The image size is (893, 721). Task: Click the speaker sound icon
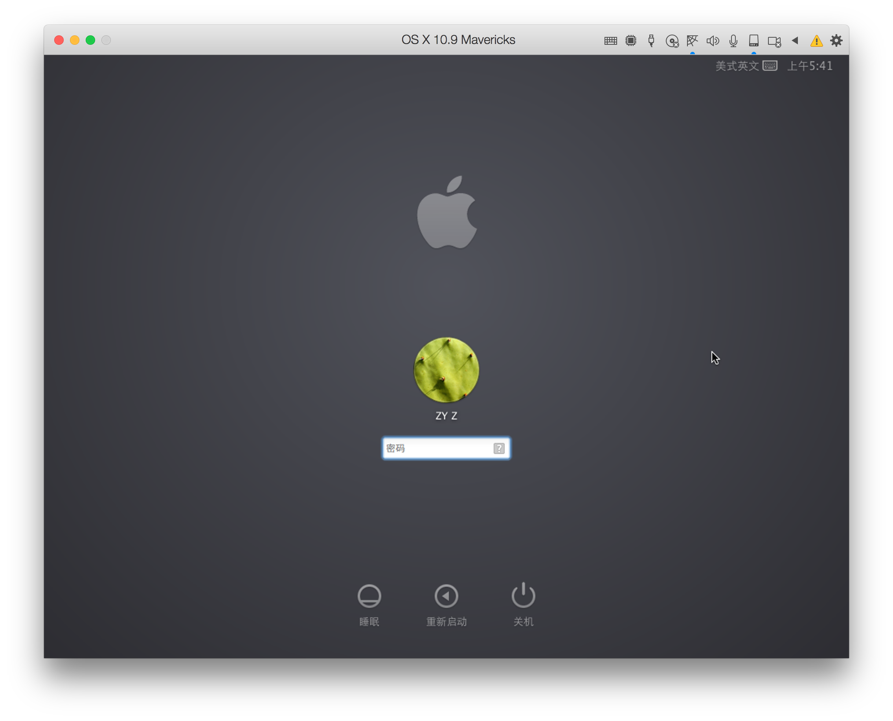pos(713,41)
